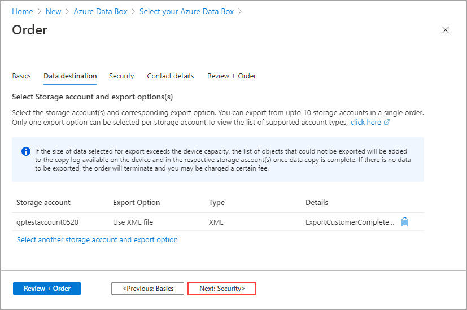Screen dimensions: 467x310
Task: Select the Data destination tab
Action: coord(70,76)
